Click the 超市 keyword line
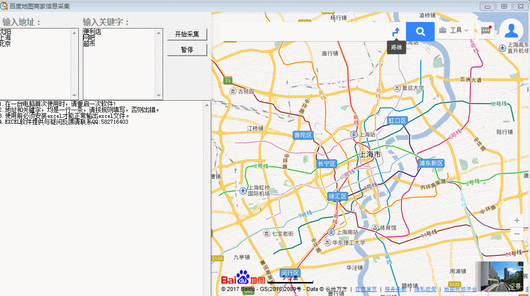The height and width of the screenshot is (296, 530). tap(89, 44)
